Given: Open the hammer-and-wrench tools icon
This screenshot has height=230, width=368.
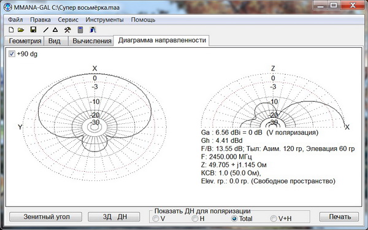Looking at the screenshot, I should (67, 30).
